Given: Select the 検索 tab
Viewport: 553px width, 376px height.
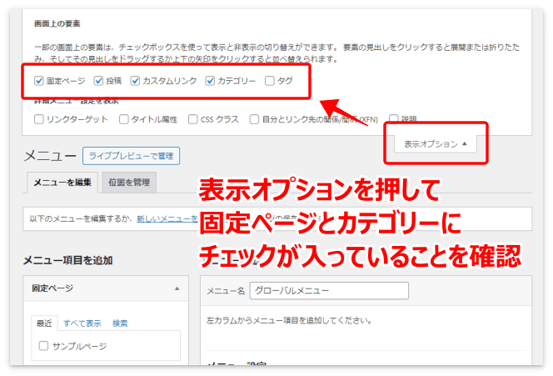Looking at the screenshot, I should [x=120, y=323].
